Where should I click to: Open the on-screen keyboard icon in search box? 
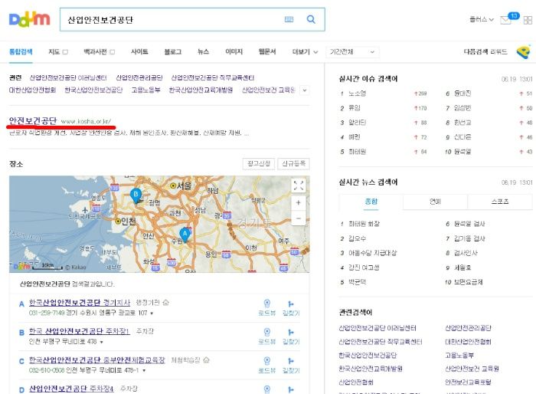[x=289, y=19]
